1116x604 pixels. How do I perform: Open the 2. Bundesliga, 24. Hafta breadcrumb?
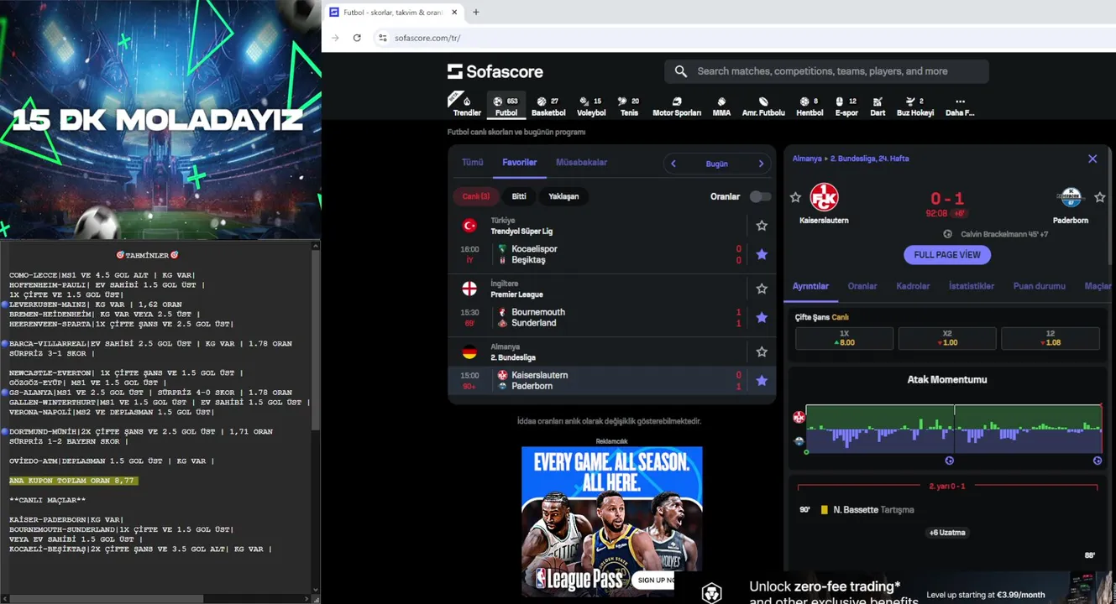pyautogui.click(x=869, y=159)
